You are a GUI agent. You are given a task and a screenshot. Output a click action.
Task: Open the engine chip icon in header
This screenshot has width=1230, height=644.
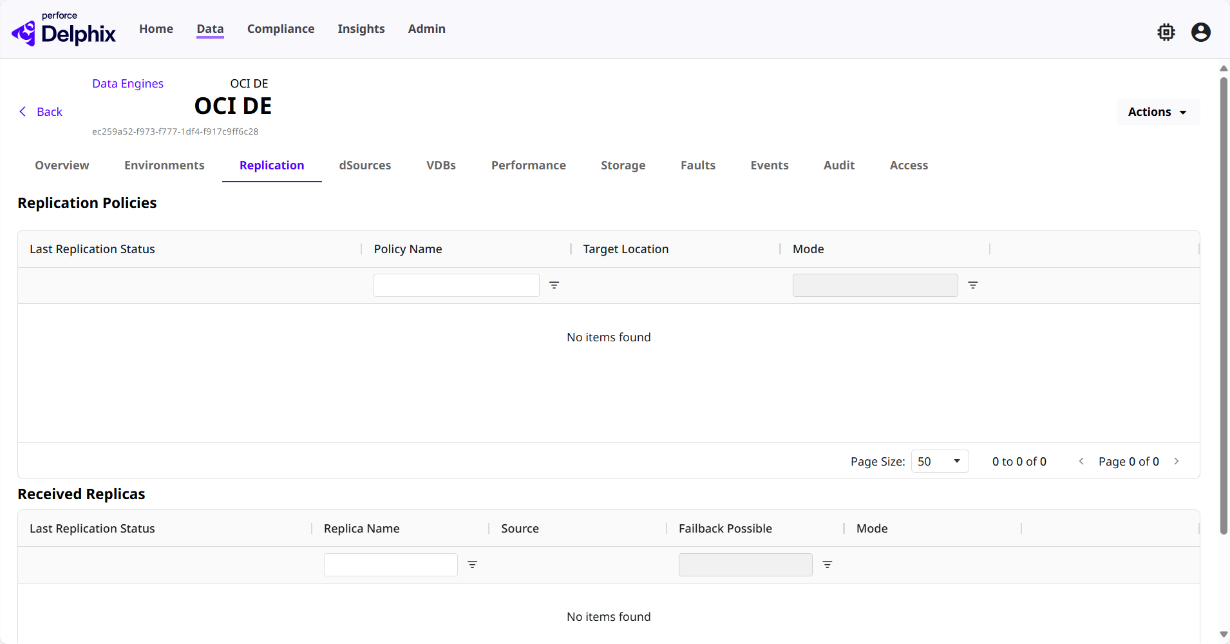coord(1166,32)
